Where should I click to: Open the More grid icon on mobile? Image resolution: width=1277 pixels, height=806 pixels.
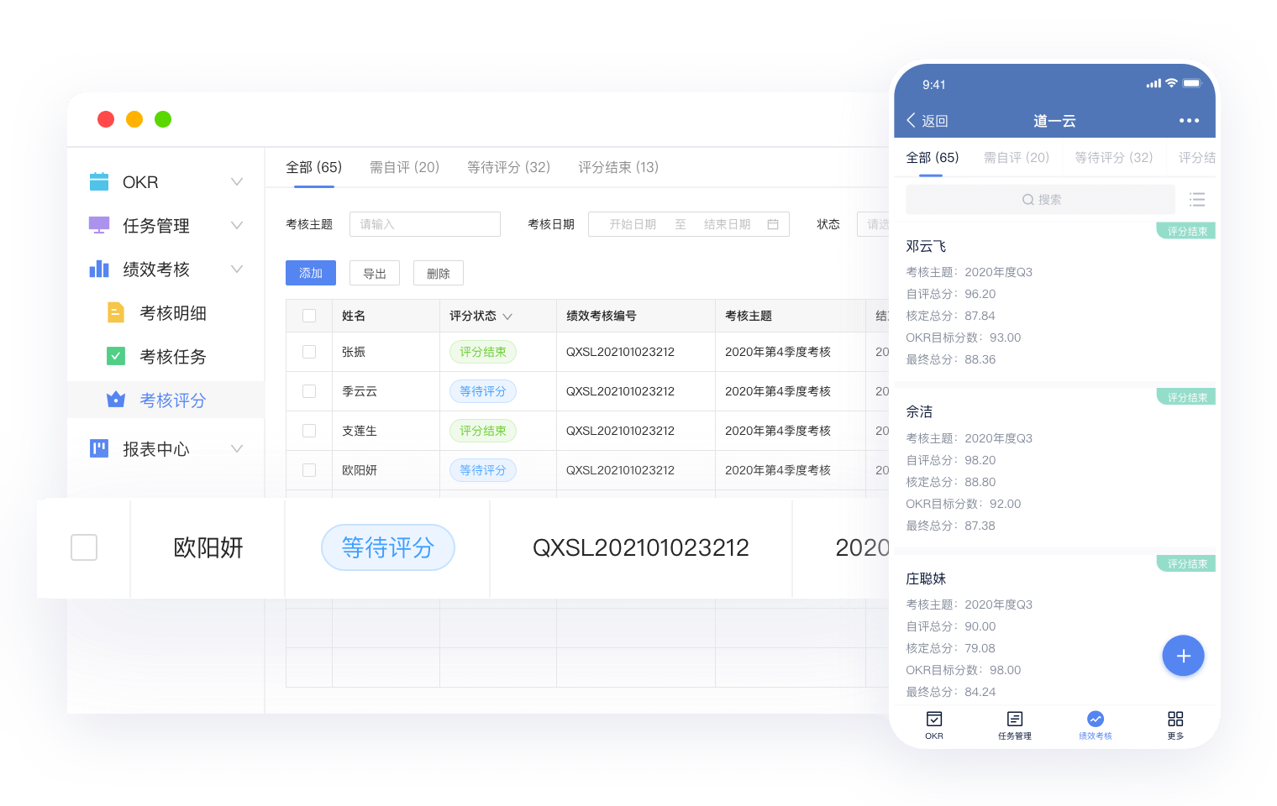(1175, 720)
